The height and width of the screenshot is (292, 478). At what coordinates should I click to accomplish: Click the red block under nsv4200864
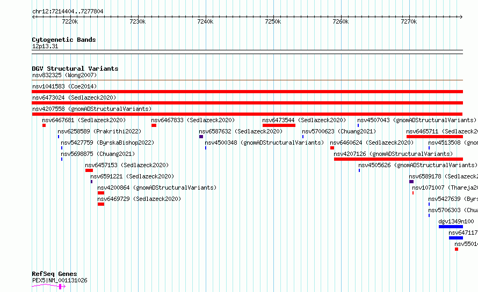(x=101, y=193)
